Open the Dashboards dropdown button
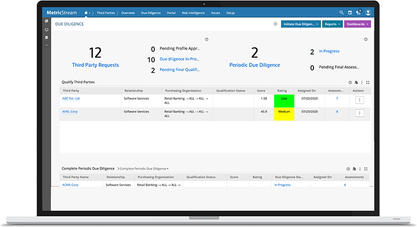This screenshot has width=417, height=227. pos(357,24)
